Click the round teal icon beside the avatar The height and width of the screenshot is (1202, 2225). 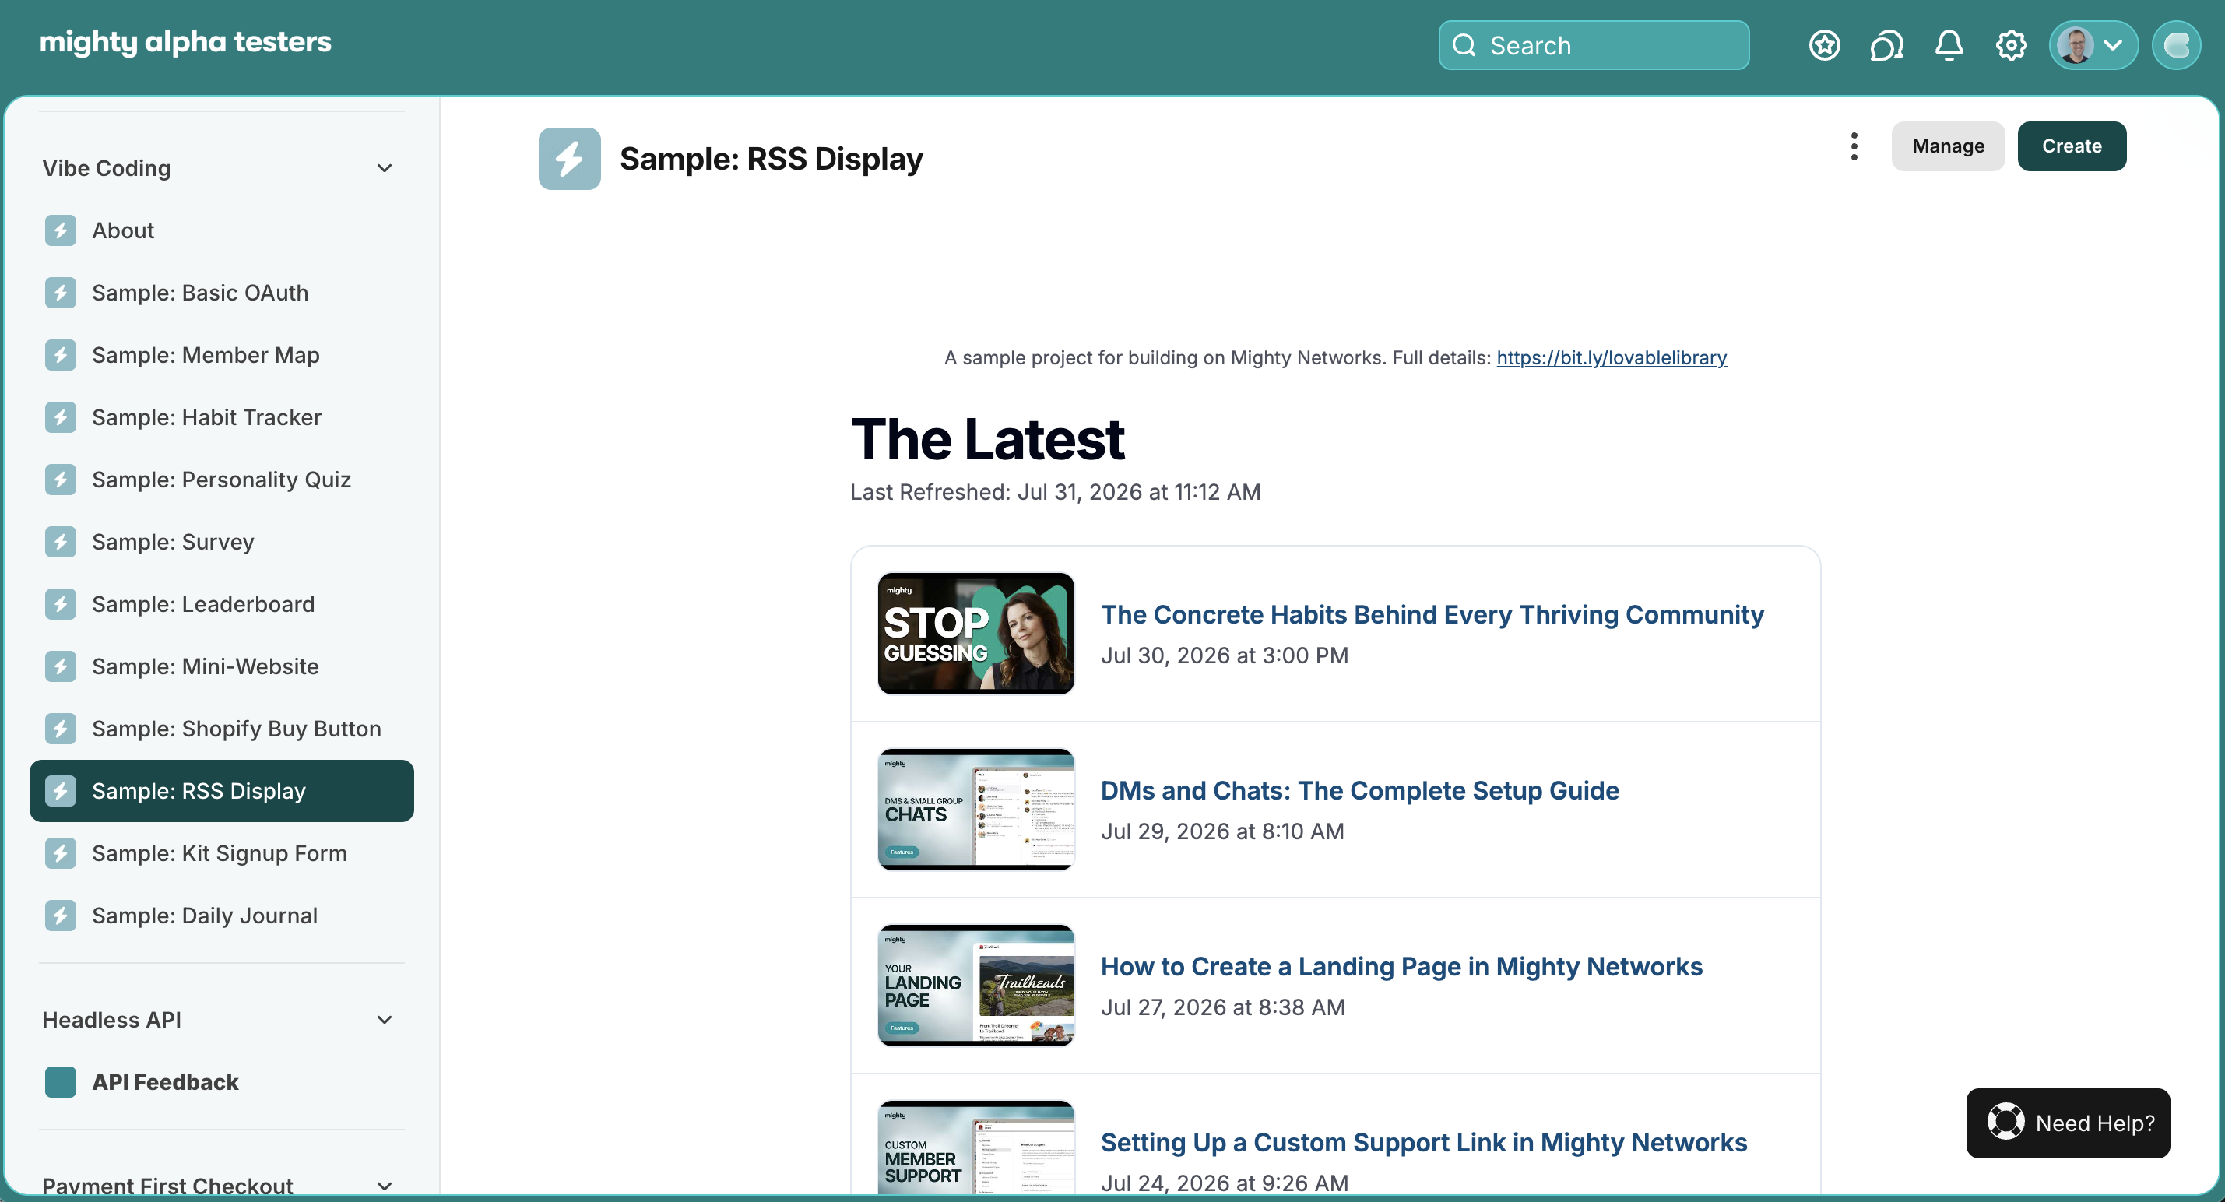2176,45
